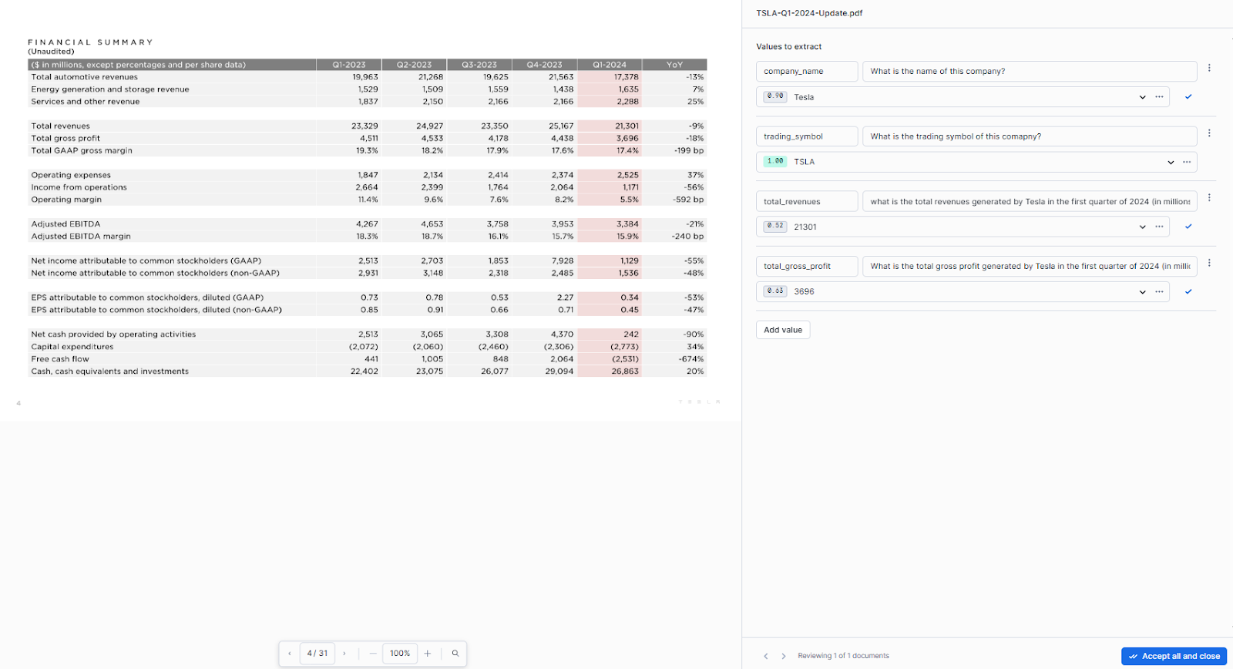Edit the trading_symbol field name
The height and width of the screenshot is (669, 1233).
point(807,136)
